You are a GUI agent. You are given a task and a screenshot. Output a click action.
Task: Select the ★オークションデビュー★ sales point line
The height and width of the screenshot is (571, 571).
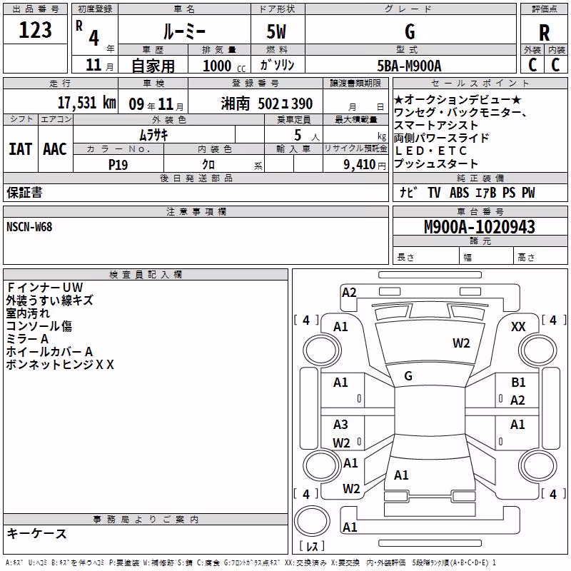458,100
